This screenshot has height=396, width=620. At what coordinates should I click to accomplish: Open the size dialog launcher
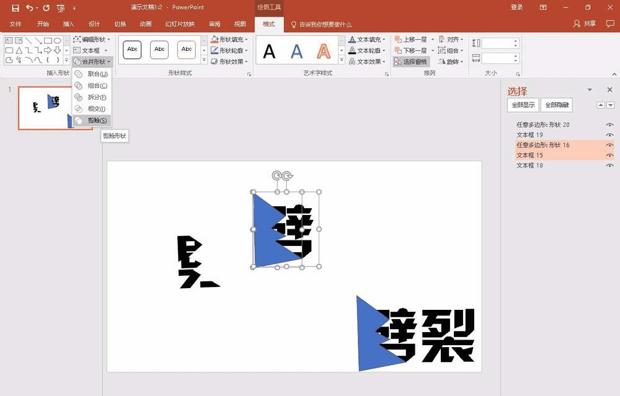point(518,74)
